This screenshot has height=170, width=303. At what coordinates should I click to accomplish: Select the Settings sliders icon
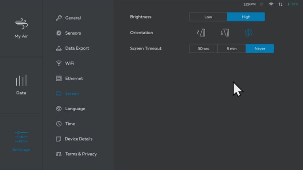tap(21, 137)
